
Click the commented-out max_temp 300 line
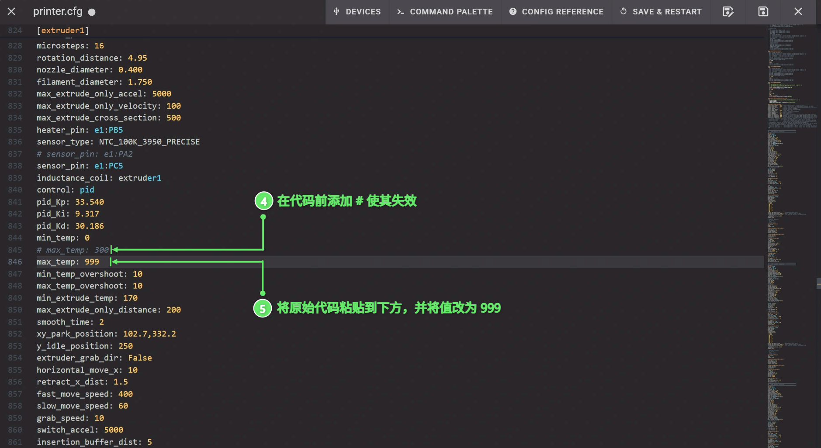[x=73, y=250]
